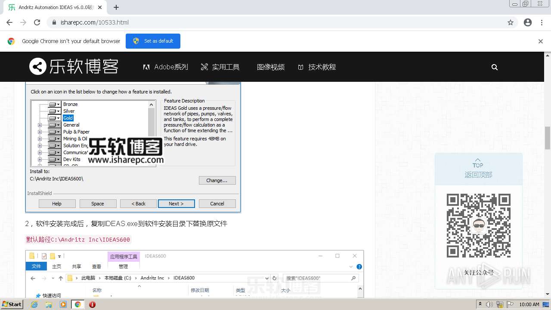Click the 修改日期 column header
The image size is (551, 310).
tap(200, 290)
